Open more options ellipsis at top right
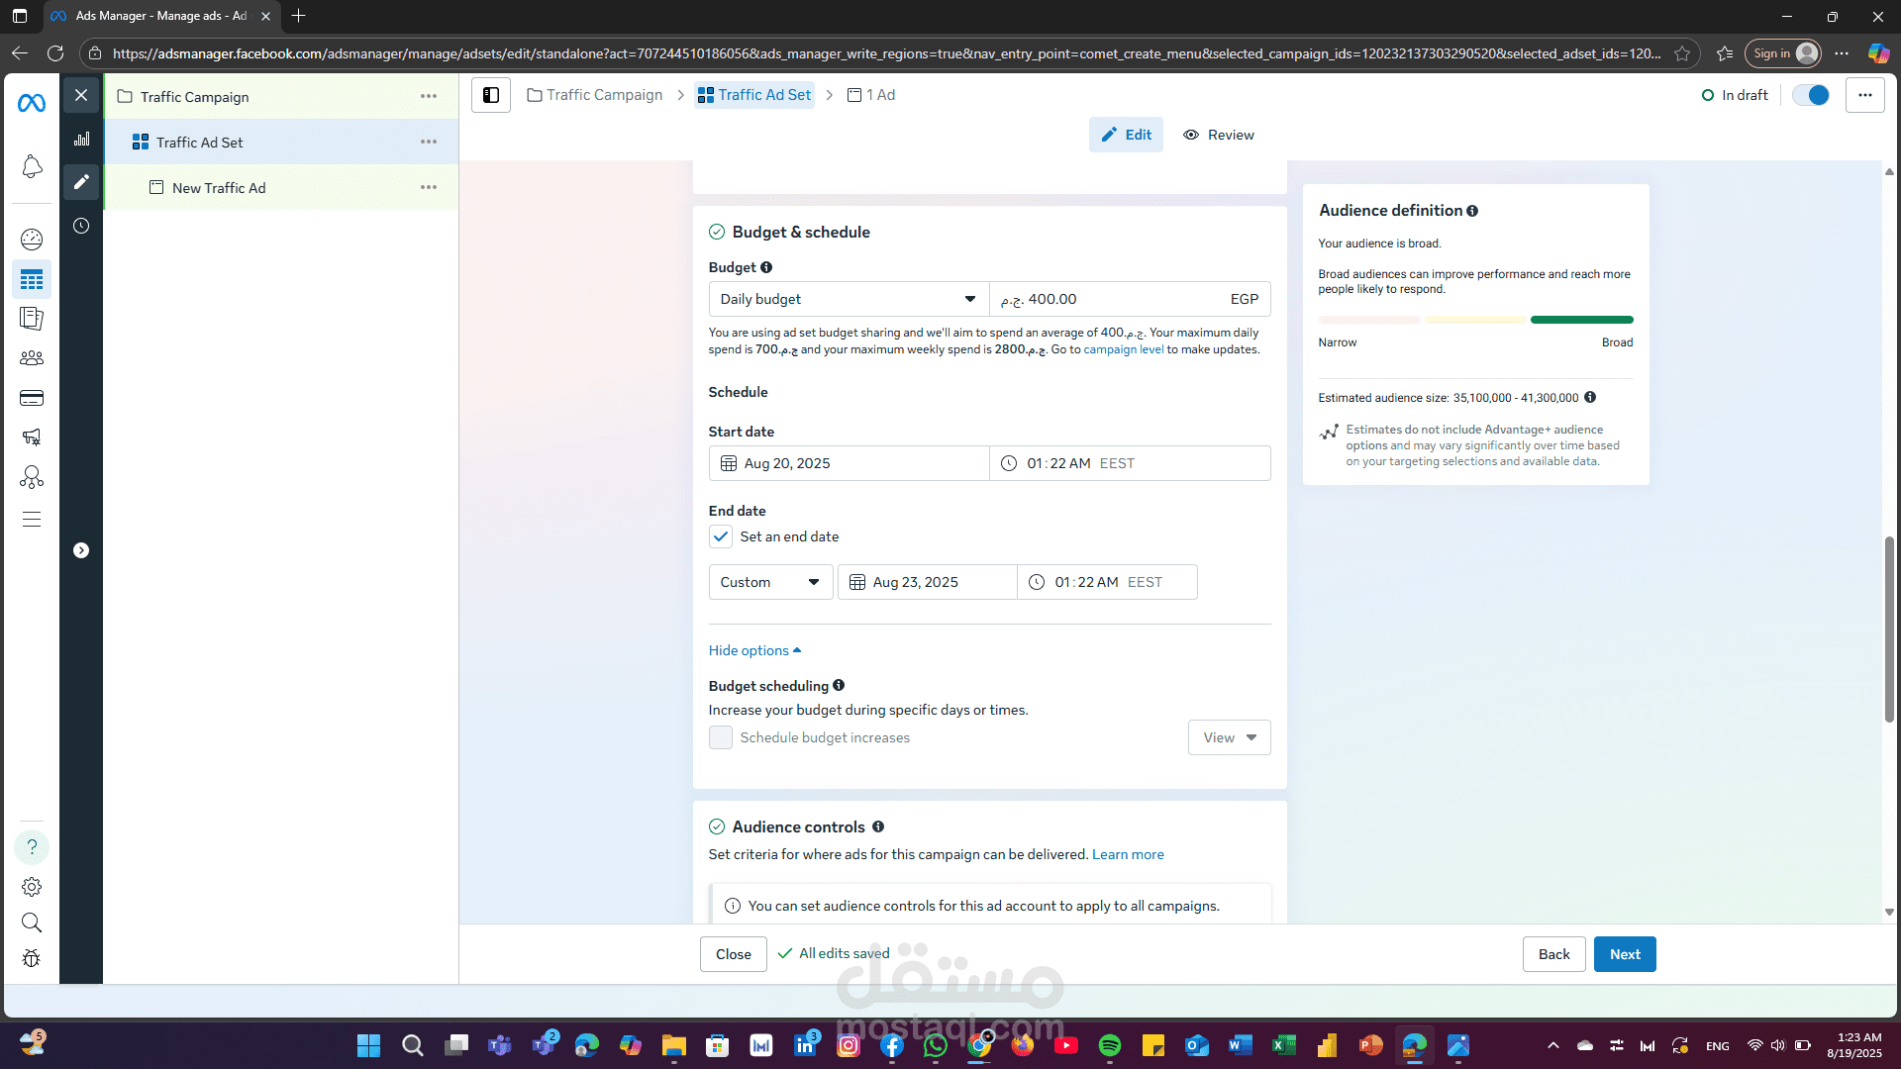Image resolution: width=1901 pixels, height=1069 pixels. pyautogui.click(x=1865, y=95)
